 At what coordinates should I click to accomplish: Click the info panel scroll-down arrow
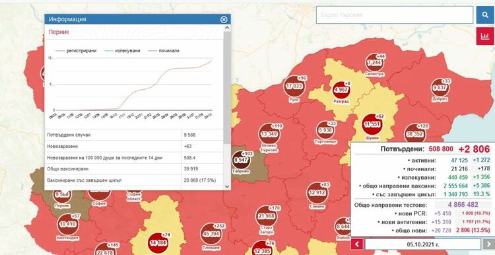click(227, 186)
